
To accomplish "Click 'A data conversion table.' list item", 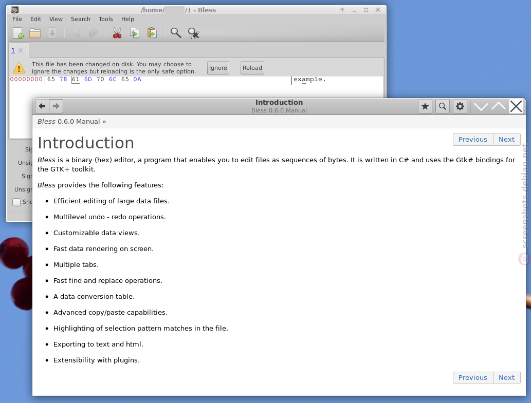I will 94,297.
